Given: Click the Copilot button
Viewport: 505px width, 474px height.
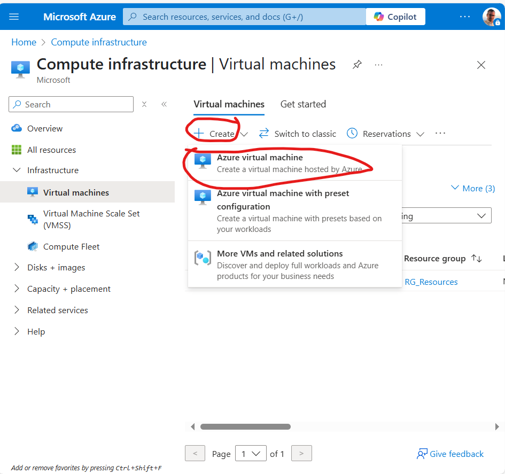Looking at the screenshot, I should [395, 17].
